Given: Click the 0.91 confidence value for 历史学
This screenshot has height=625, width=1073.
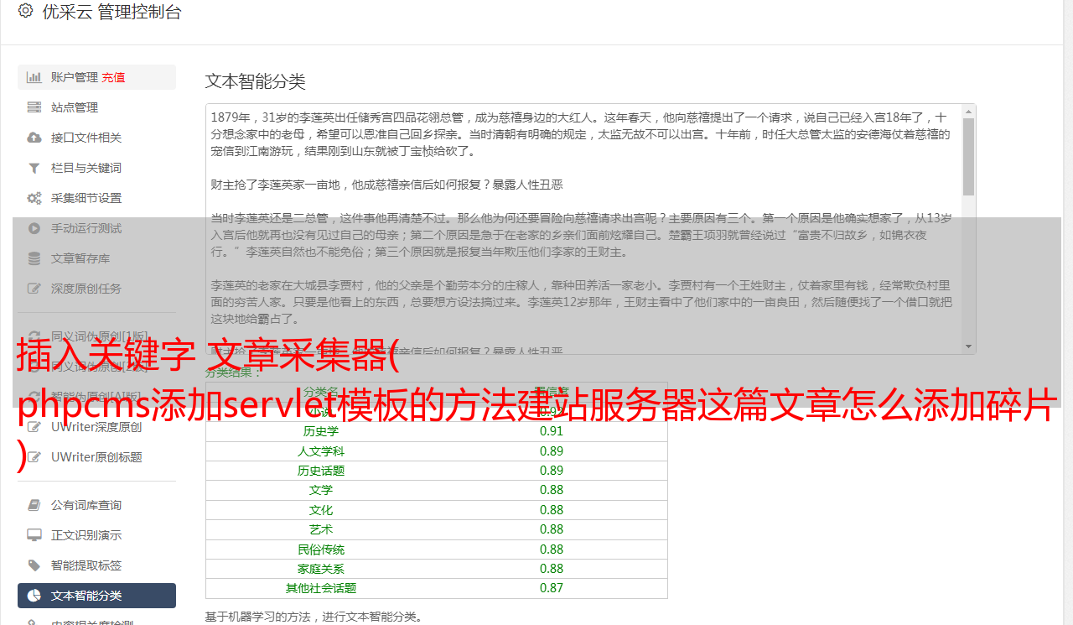Looking at the screenshot, I should (x=552, y=431).
